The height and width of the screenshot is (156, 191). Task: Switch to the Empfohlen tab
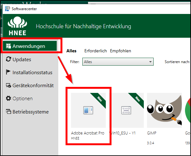click(x=120, y=51)
